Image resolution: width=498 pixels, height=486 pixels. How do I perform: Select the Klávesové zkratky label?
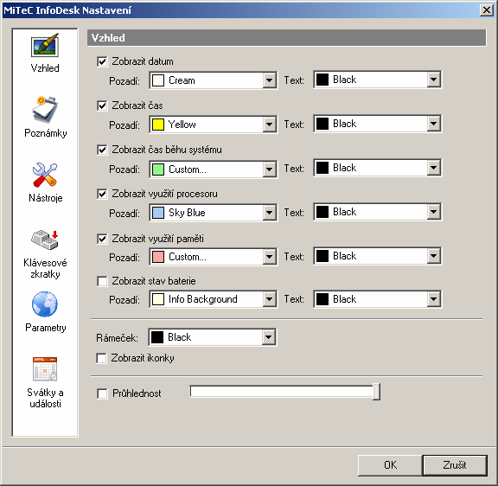click(x=45, y=268)
